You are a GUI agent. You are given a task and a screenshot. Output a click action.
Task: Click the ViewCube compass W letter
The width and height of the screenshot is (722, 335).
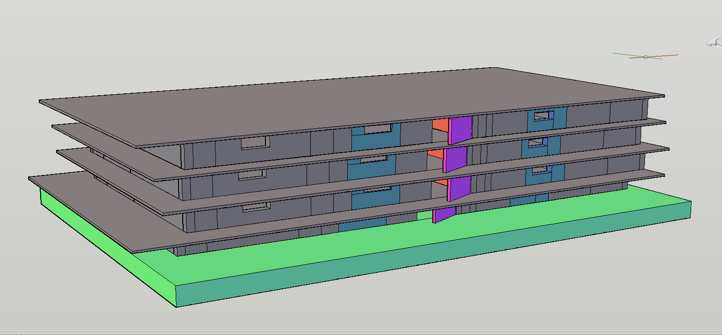click(712, 44)
